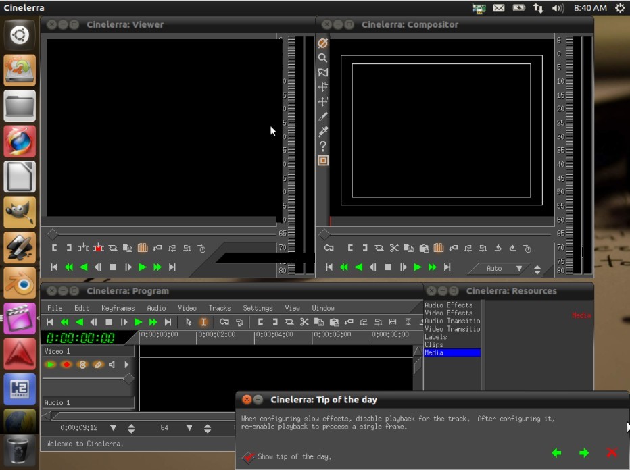The image size is (630, 470).
Task: Toggle Arm track red button on Video 1
Action: click(67, 365)
